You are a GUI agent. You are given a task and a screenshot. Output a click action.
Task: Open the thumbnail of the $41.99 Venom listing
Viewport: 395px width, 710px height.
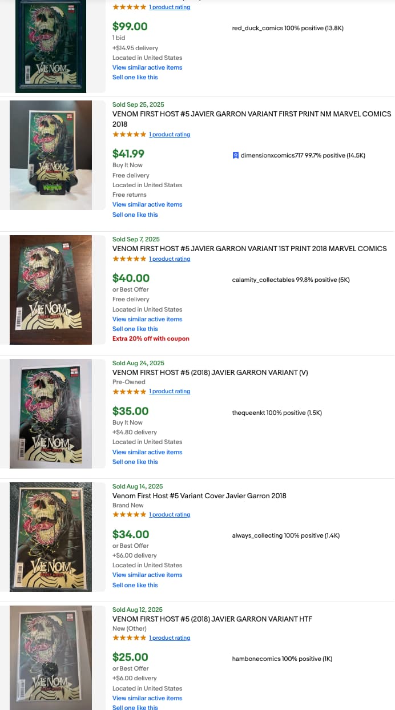point(51,155)
